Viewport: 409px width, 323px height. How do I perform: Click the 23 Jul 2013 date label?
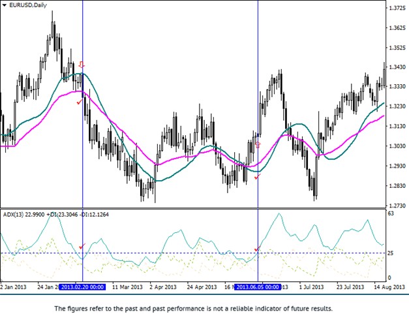click(350, 287)
